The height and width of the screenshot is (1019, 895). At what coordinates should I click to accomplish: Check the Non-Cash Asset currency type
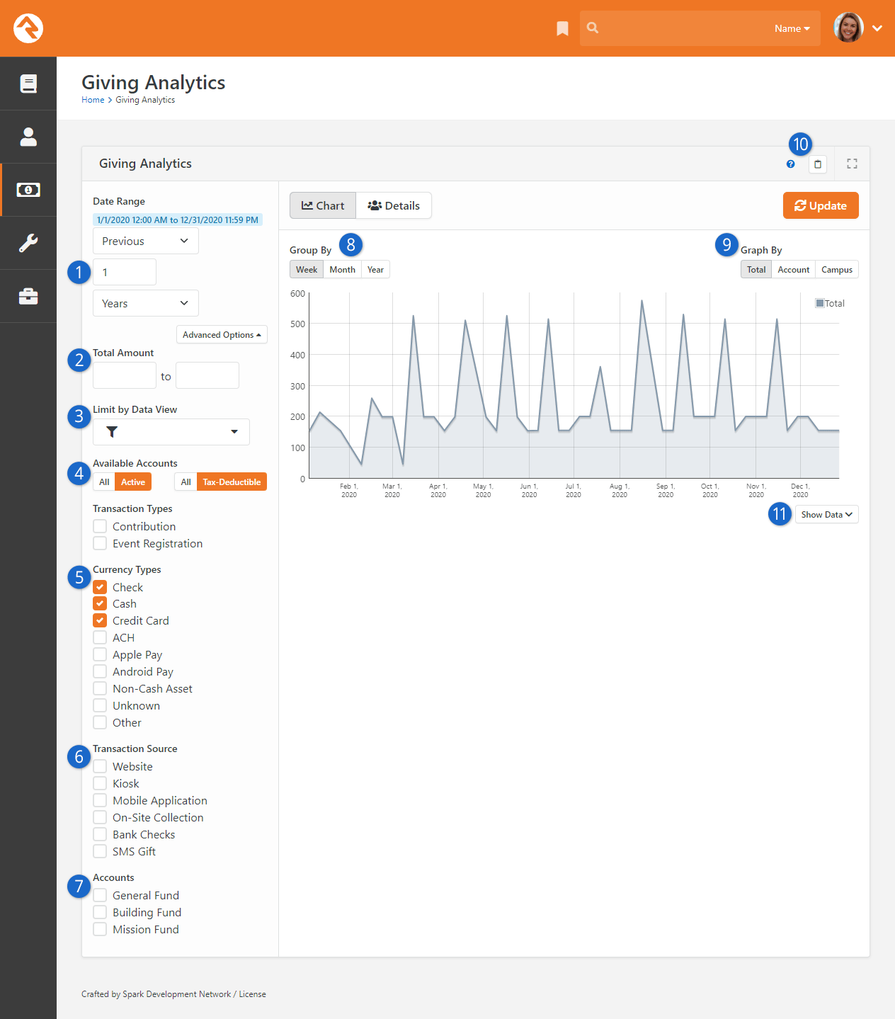(x=100, y=688)
